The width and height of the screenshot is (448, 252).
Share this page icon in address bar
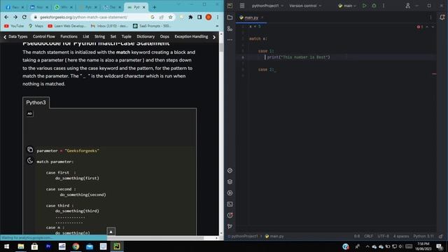[x=162, y=17]
